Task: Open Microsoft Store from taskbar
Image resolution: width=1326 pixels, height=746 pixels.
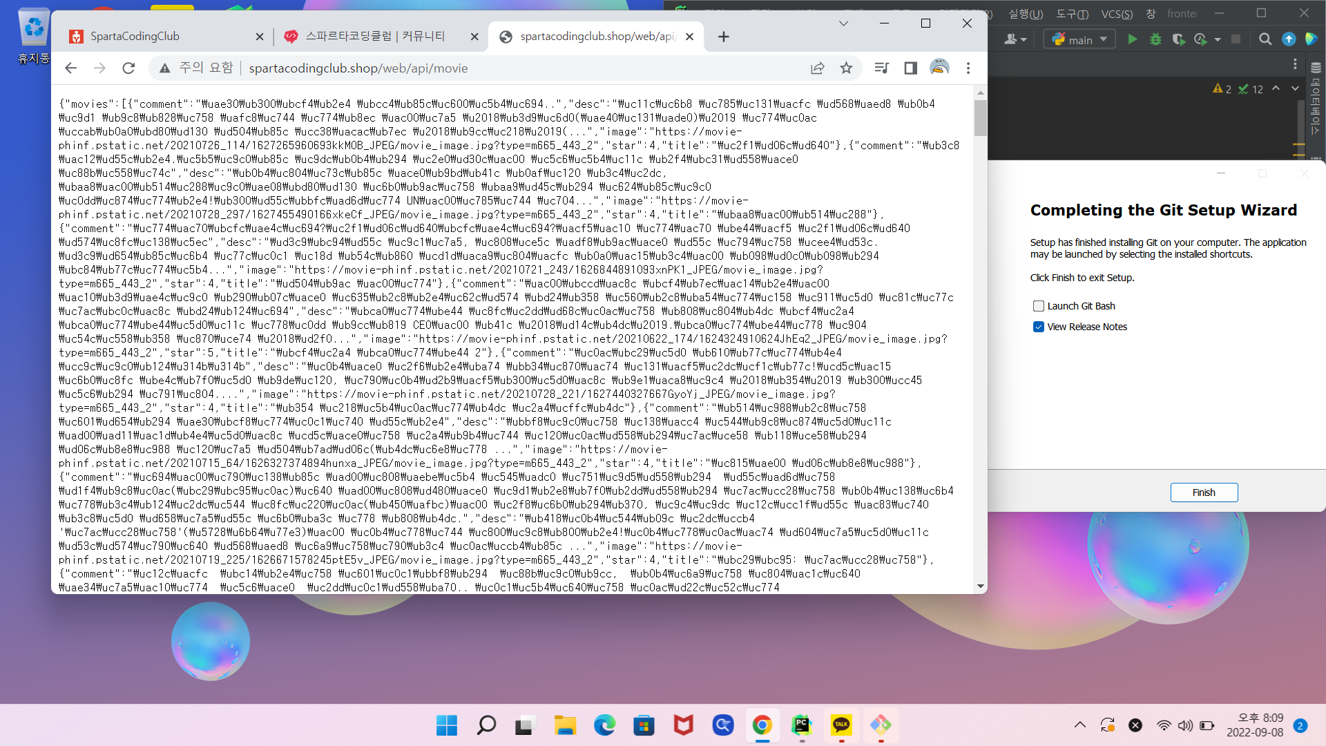Action: click(x=644, y=725)
